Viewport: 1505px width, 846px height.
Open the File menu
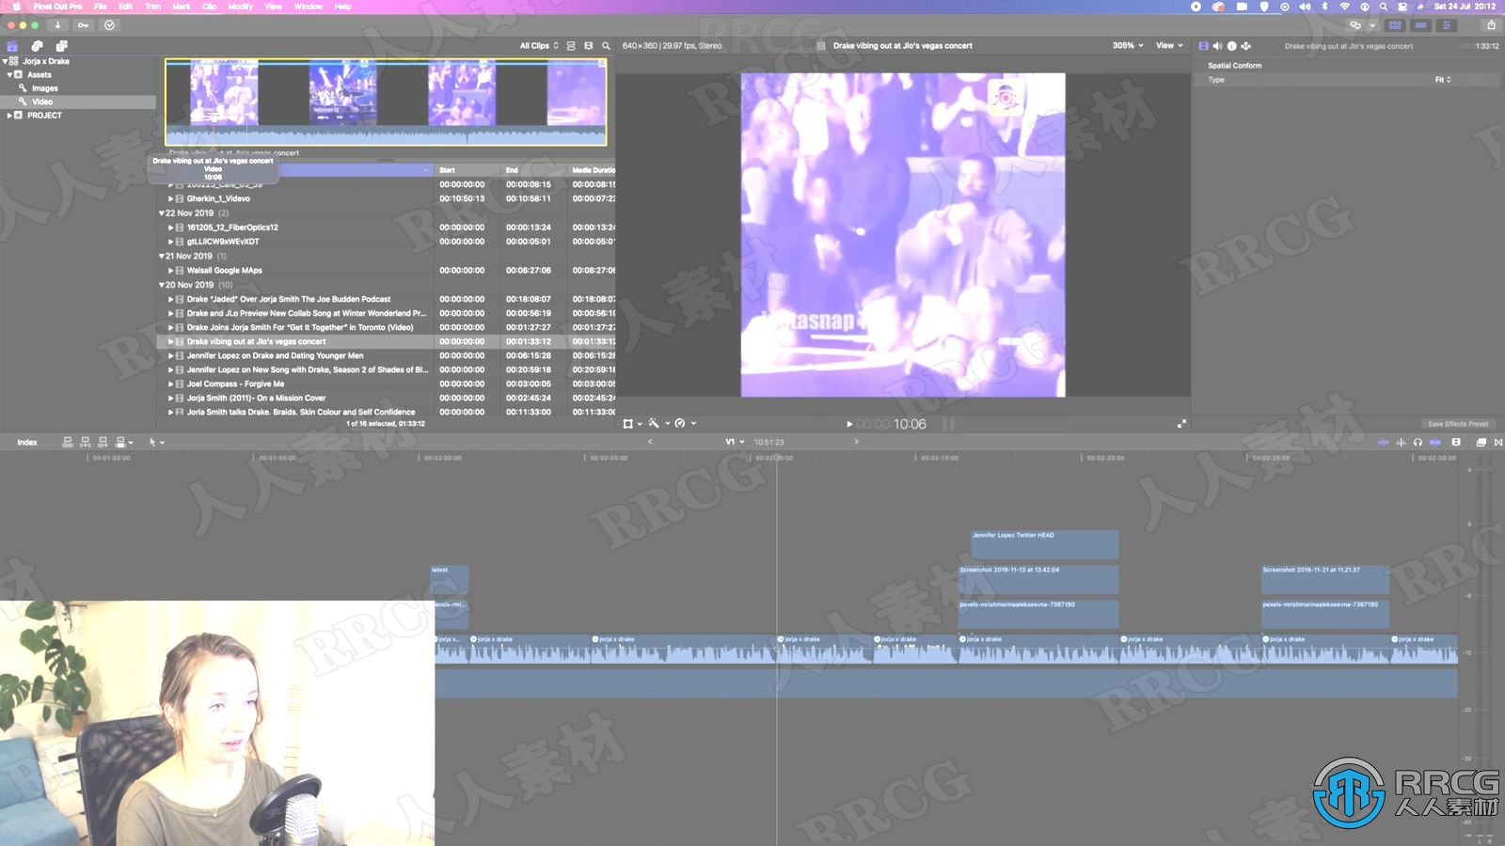pos(101,7)
